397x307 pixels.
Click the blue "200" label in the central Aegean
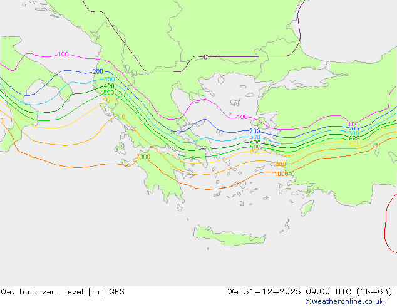(255, 131)
